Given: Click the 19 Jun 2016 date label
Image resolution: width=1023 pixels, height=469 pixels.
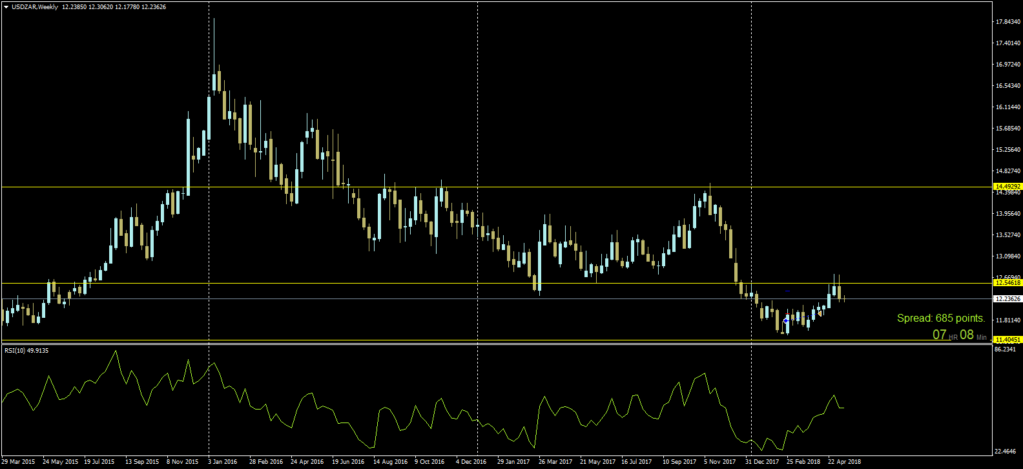Looking at the screenshot, I should pos(348,462).
